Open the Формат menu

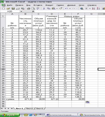[49, 5]
